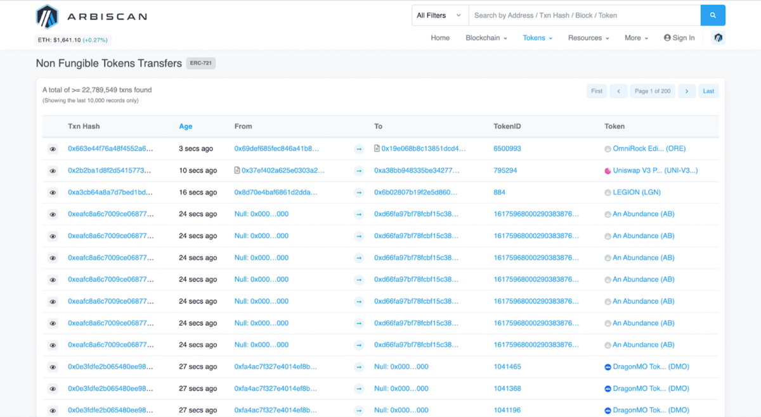Viewport: 761px width, 417px height.
Task: Open the Home nav item
Action: click(x=440, y=38)
